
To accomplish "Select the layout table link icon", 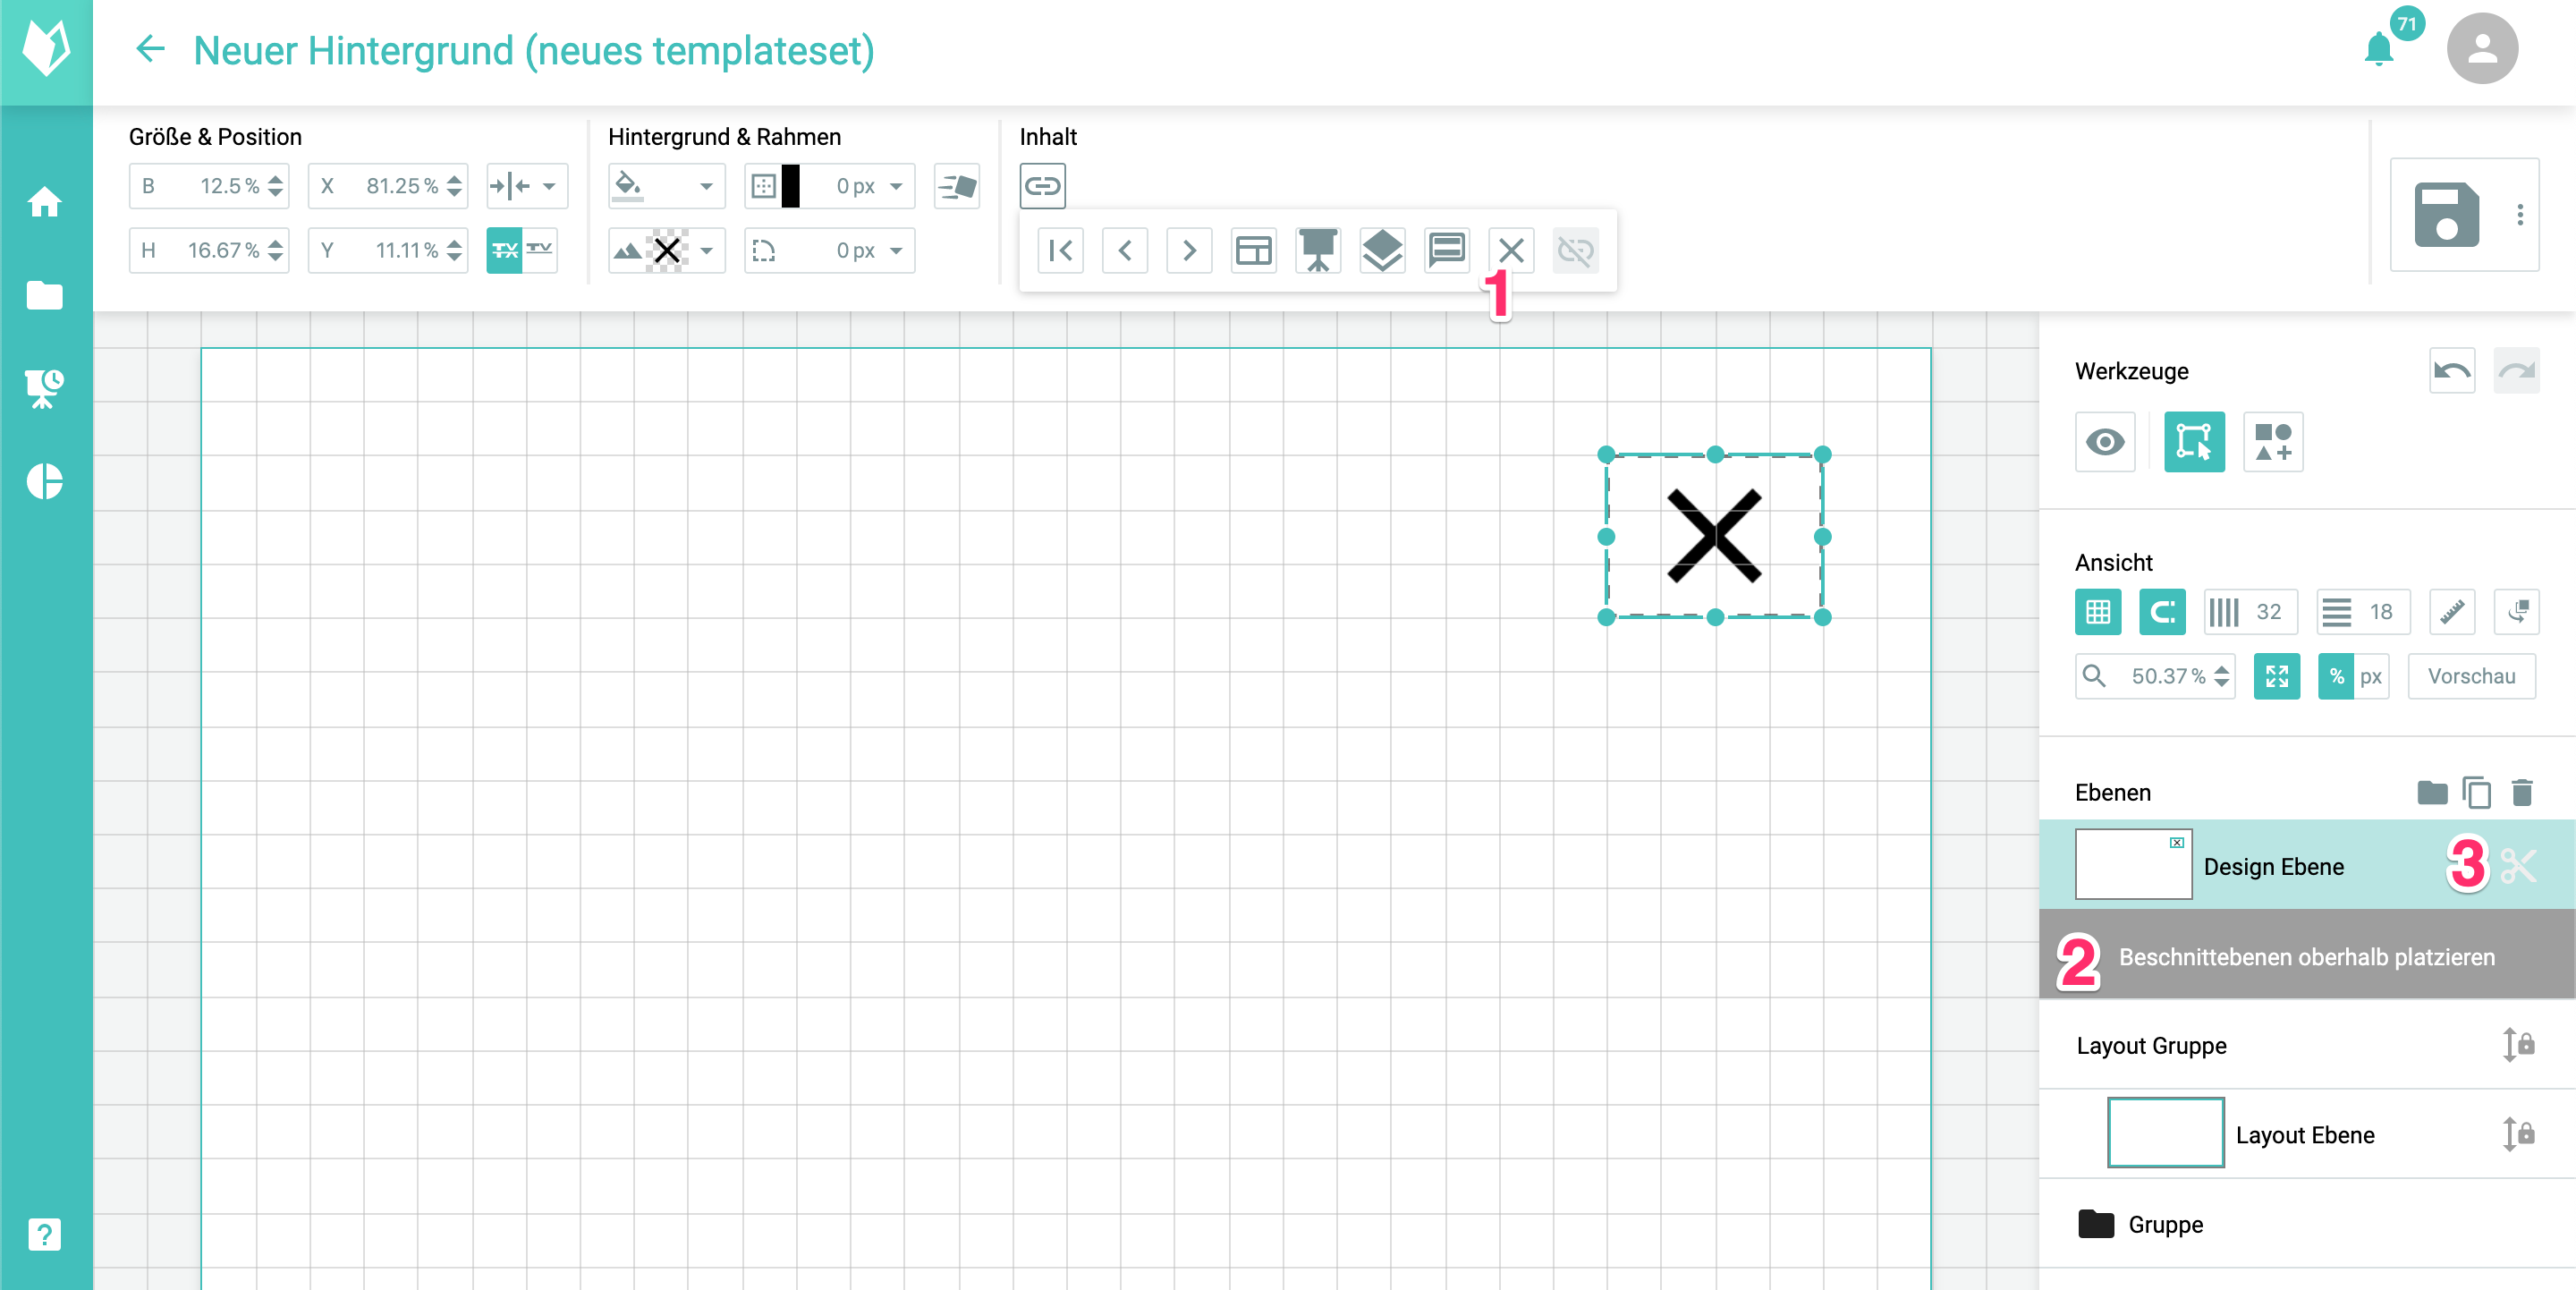I will tap(1253, 250).
